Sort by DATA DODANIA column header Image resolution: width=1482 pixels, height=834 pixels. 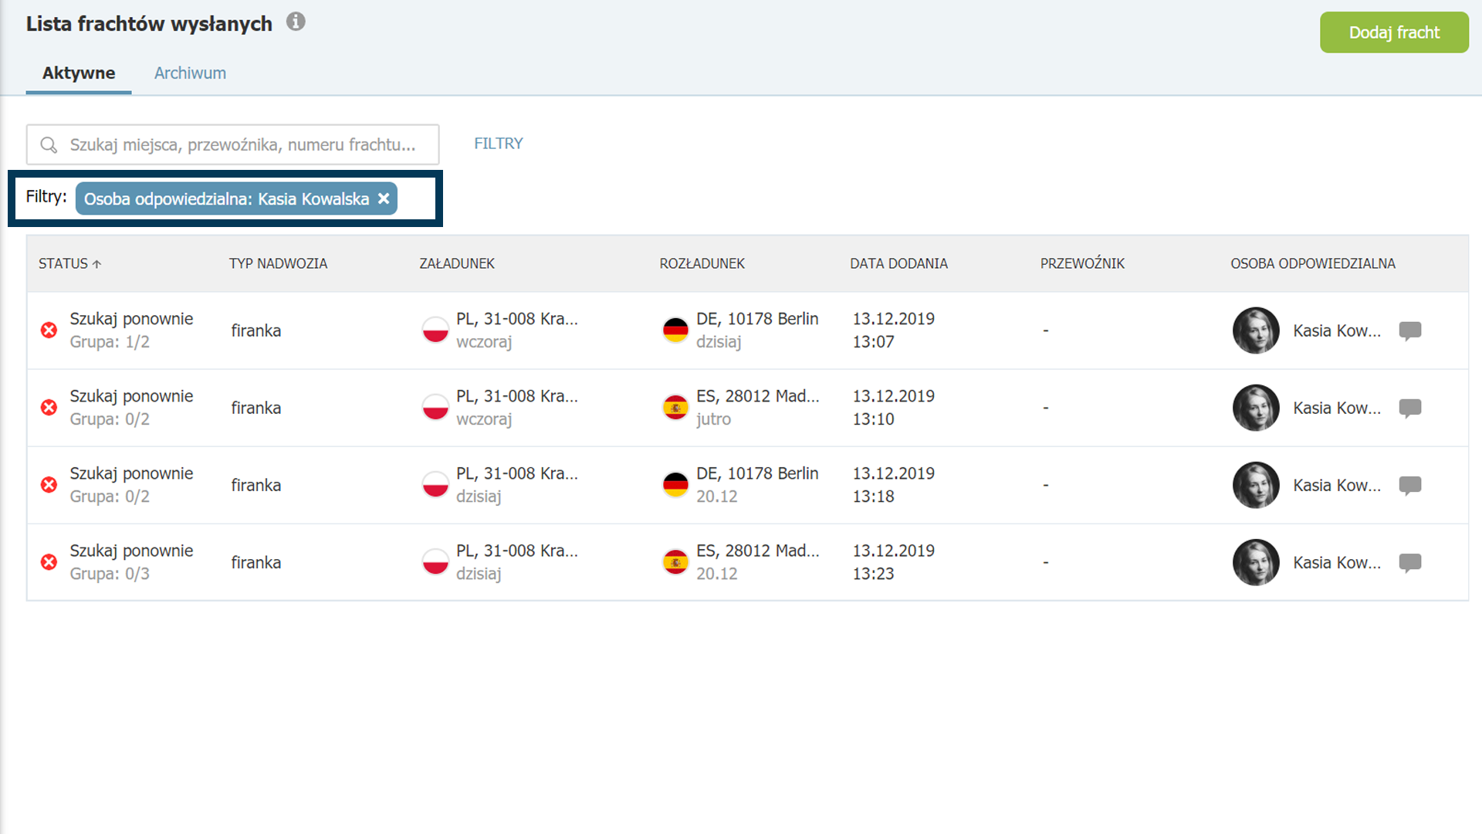pyautogui.click(x=898, y=264)
